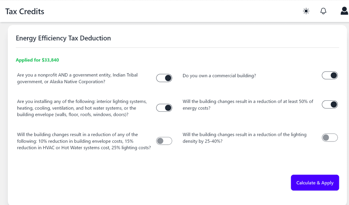Click the Tax Credits page title
The image size is (349, 205).
click(x=25, y=11)
